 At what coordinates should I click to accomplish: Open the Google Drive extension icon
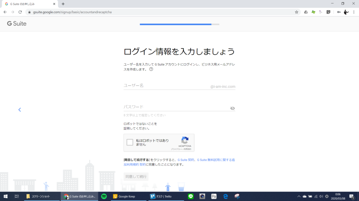point(306,12)
